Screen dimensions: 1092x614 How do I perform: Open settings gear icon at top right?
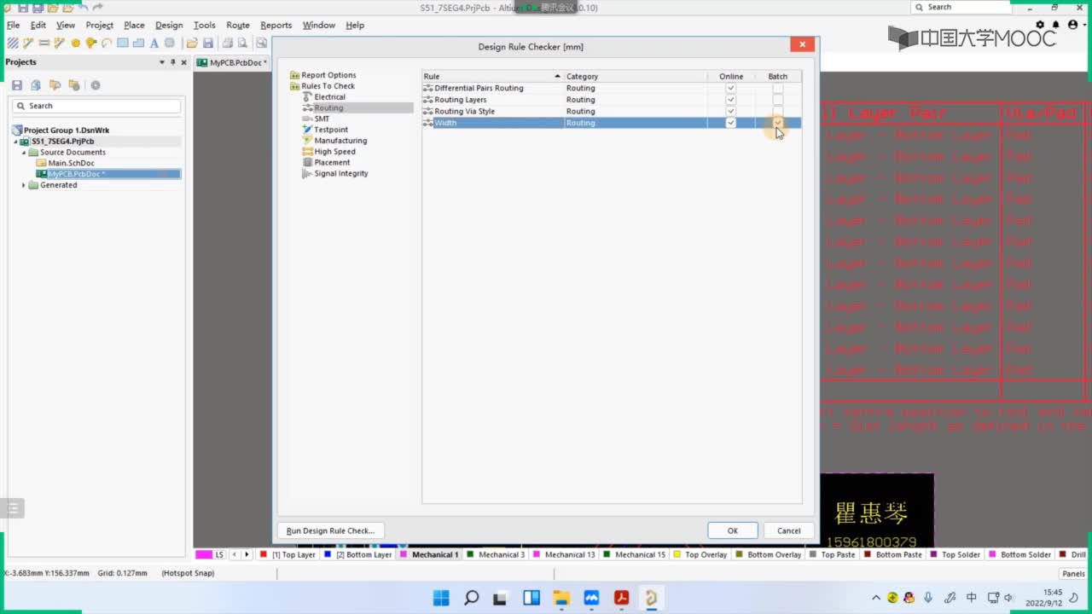point(1040,25)
